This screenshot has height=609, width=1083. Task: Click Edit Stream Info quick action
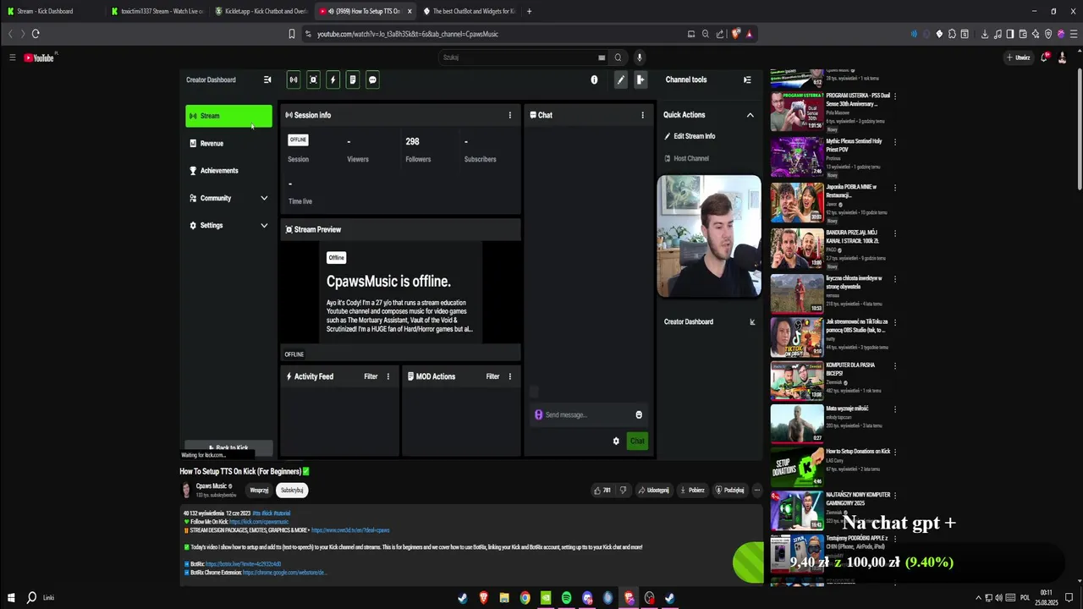pos(690,136)
